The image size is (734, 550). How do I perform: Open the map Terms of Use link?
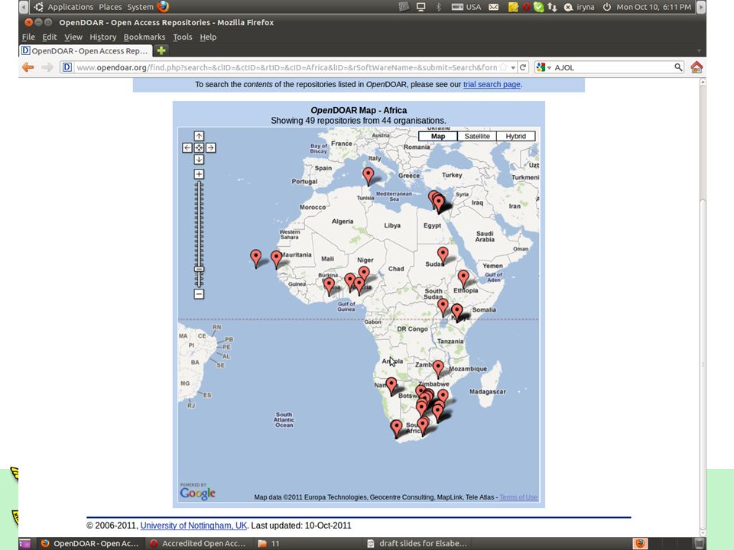pos(518,497)
